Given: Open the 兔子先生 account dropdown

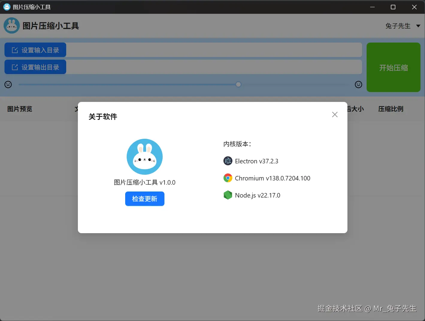Looking at the screenshot, I should (418, 26).
